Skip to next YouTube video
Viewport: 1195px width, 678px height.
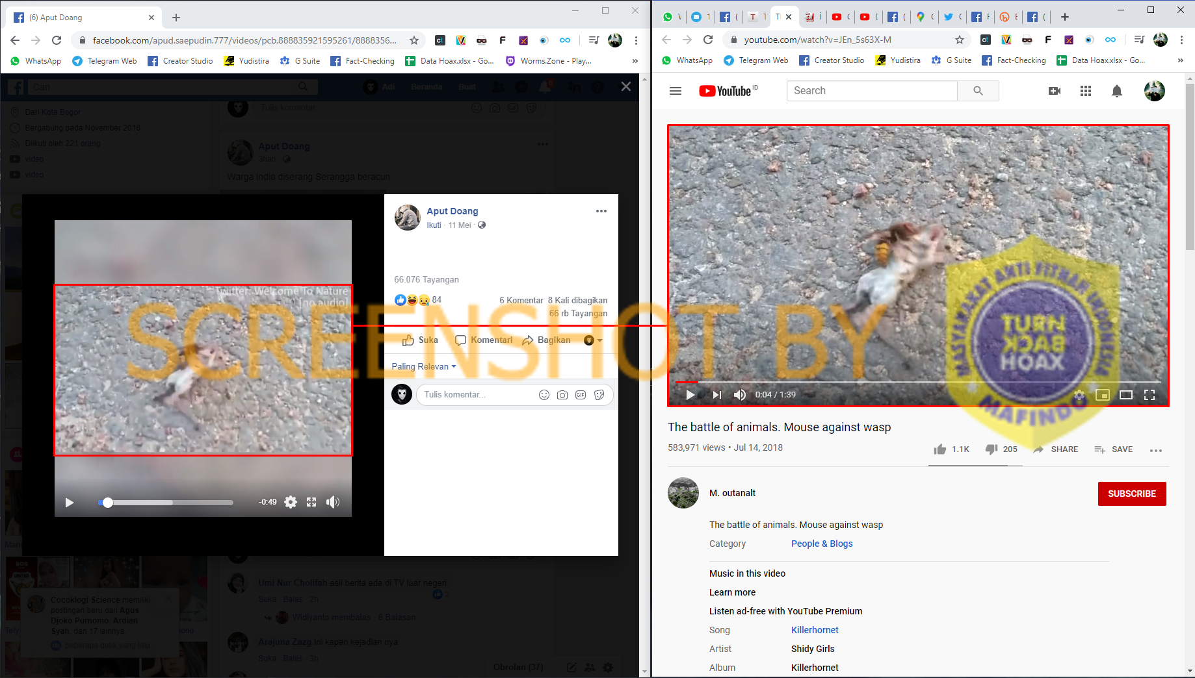(x=716, y=395)
